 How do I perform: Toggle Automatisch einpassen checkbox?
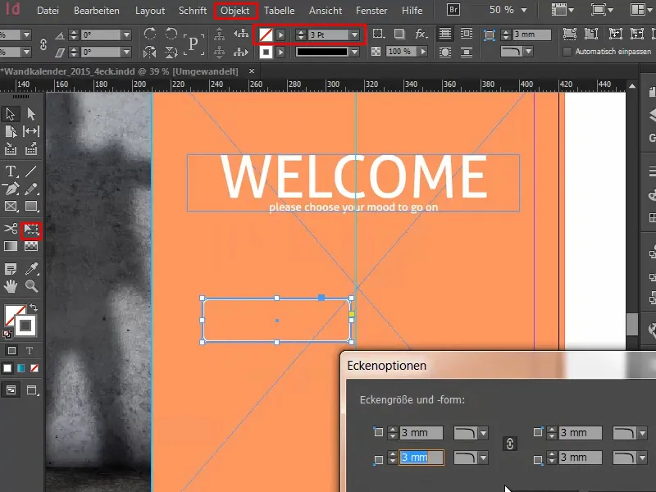(x=567, y=52)
